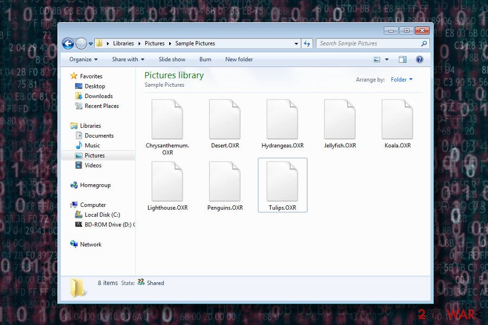The image size is (488, 325).
Task: Select the Pictures library item
Action: (x=98, y=155)
